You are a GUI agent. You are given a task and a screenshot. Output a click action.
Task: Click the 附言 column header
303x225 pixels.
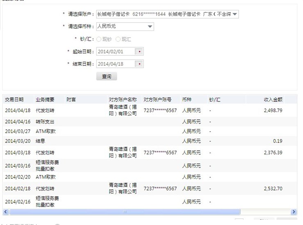(x=71, y=100)
